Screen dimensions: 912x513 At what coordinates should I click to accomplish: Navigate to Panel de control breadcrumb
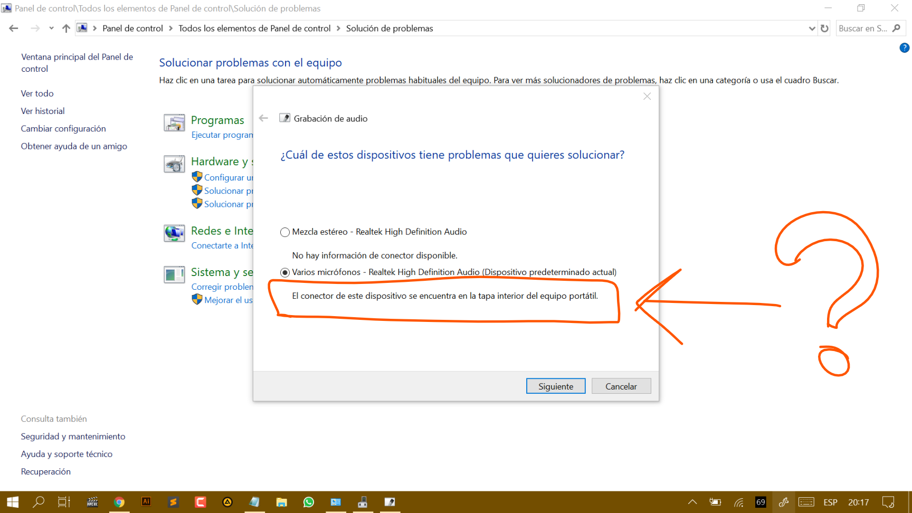[132, 28]
